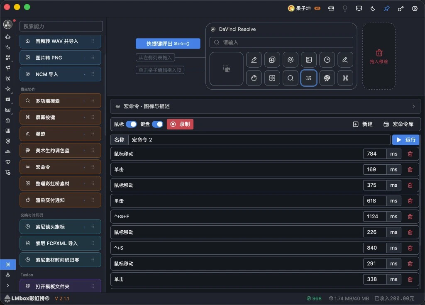Screen dimensions: 425x305
Task: Select the duplicate-plus cell in the grid
Action: [272, 60]
